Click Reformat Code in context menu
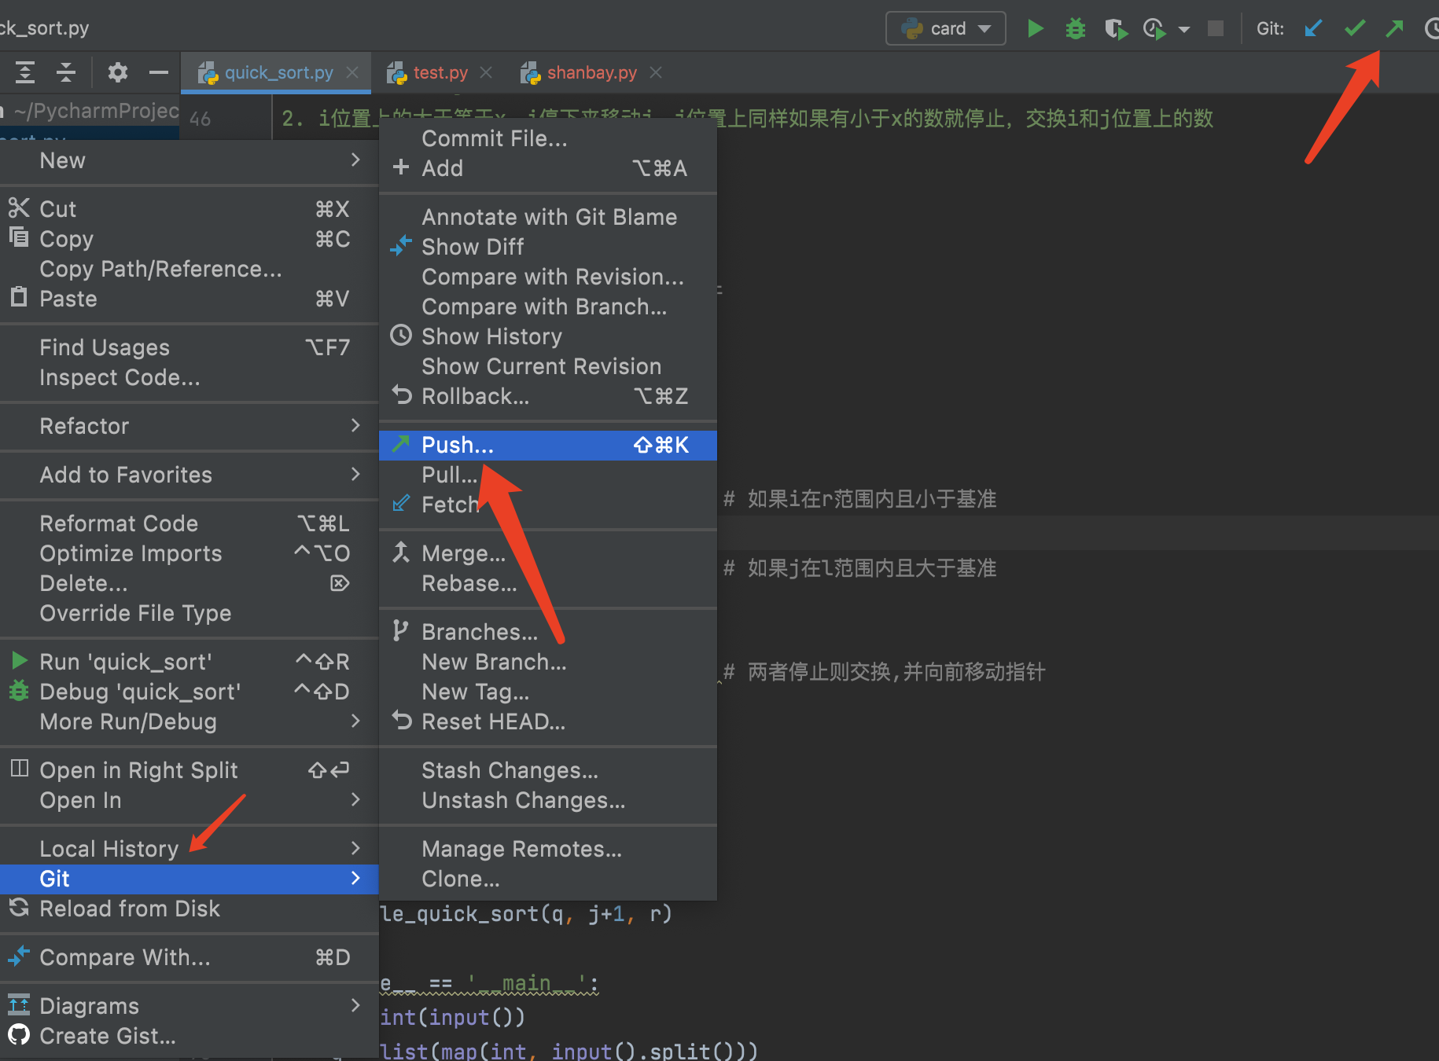This screenshot has height=1061, width=1439. click(x=119, y=523)
